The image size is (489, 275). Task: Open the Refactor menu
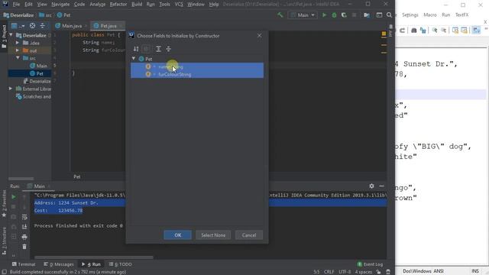click(x=118, y=5)
